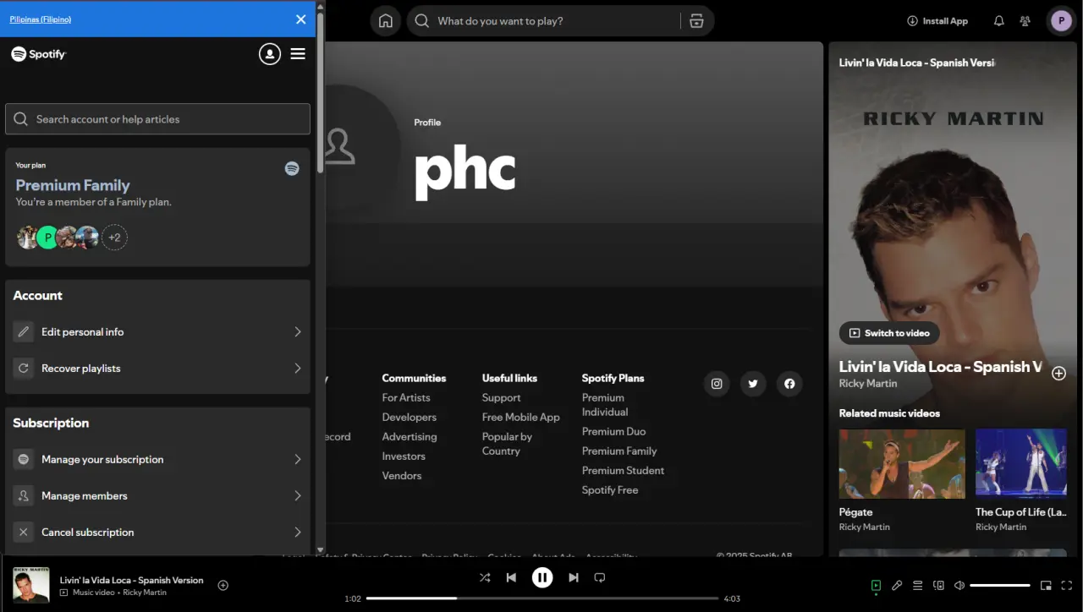Open the Premium Student plan link
Image resolution: width=1083 pixels, height=612 pixels.
pyautogui.click(x=624, y=471)
